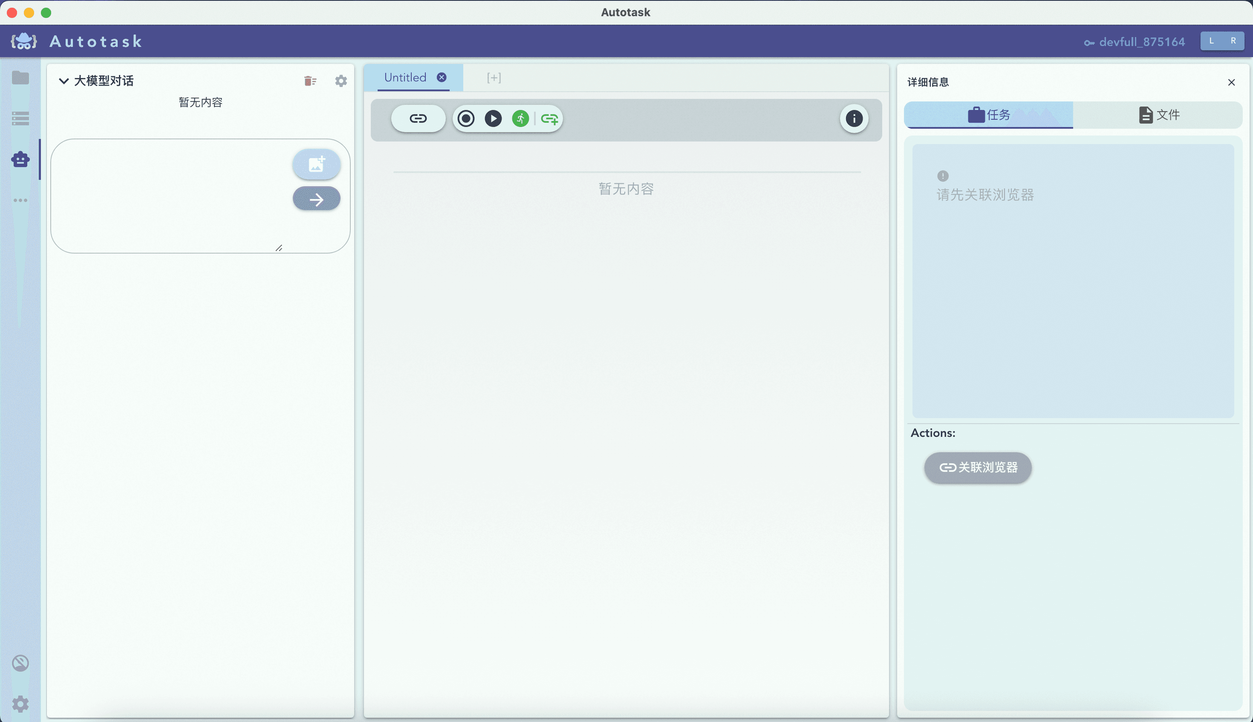Send message with the arrow button

point(316,199)
